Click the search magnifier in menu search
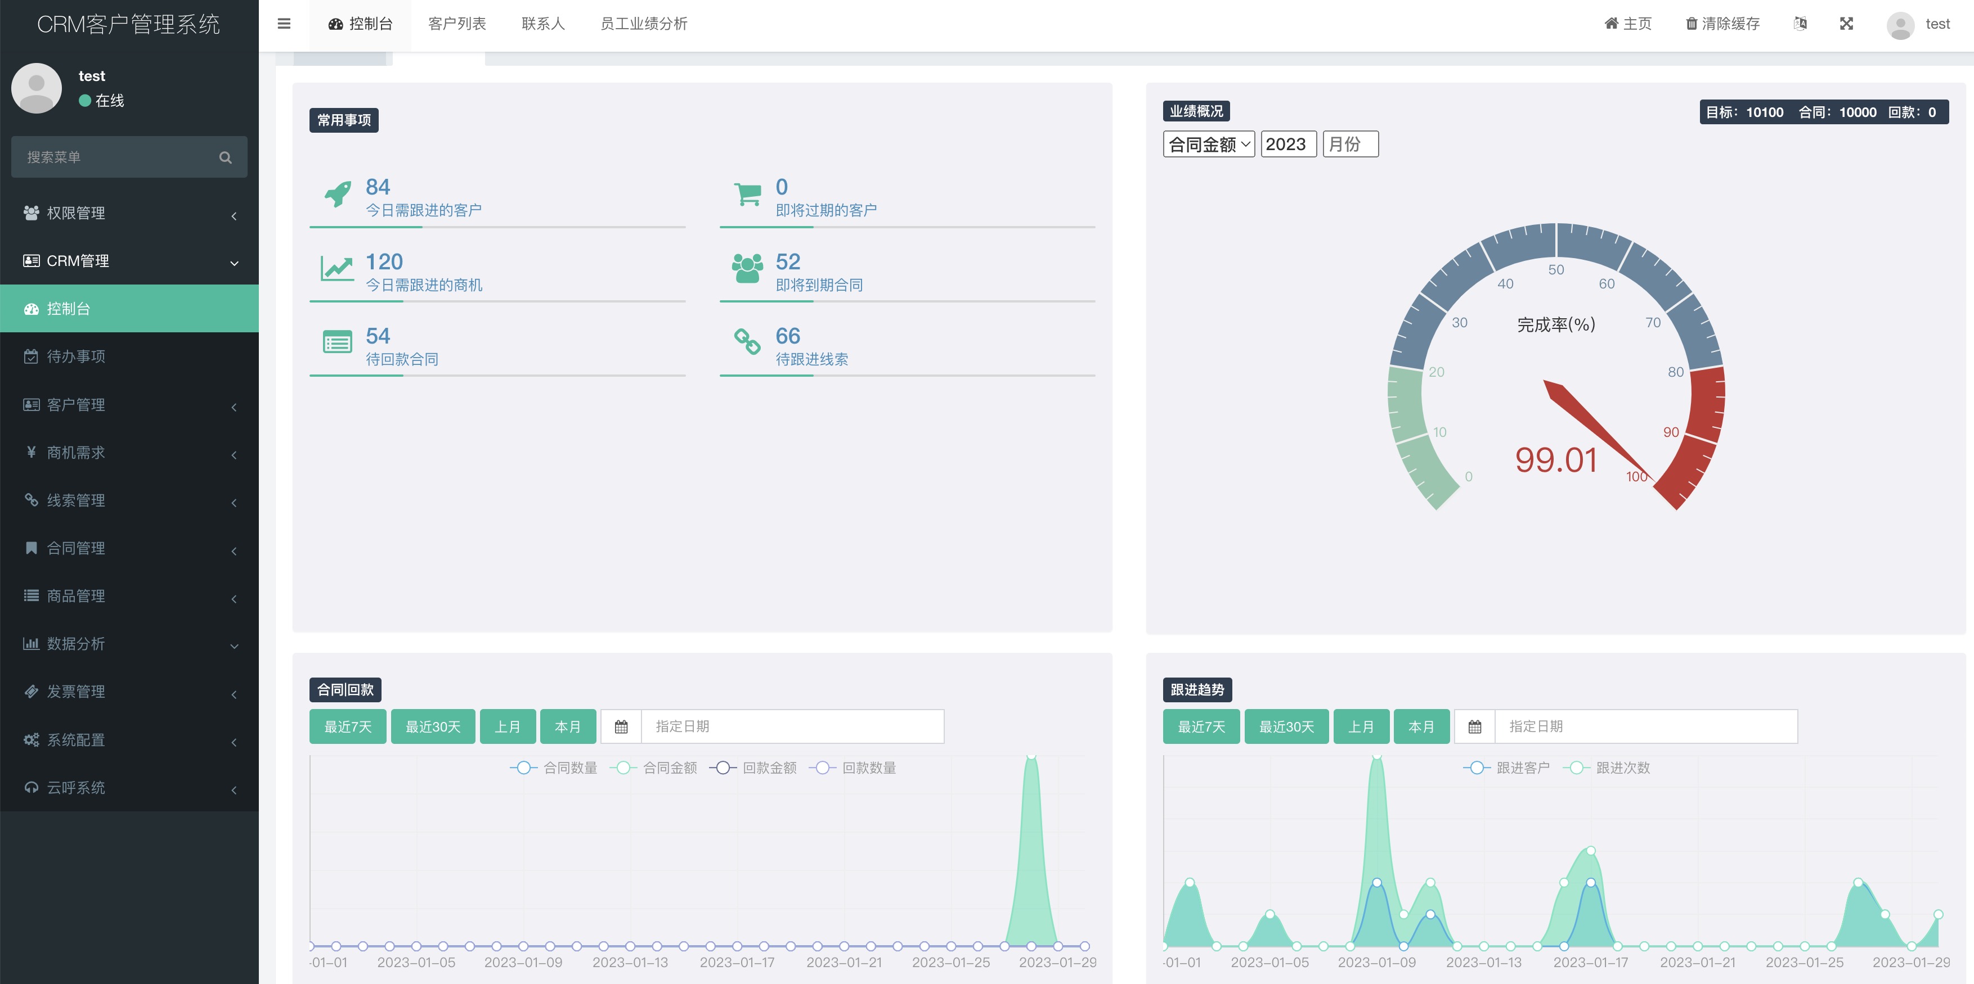This screenshot has width=1974, height=984. (x=225, y=157)
